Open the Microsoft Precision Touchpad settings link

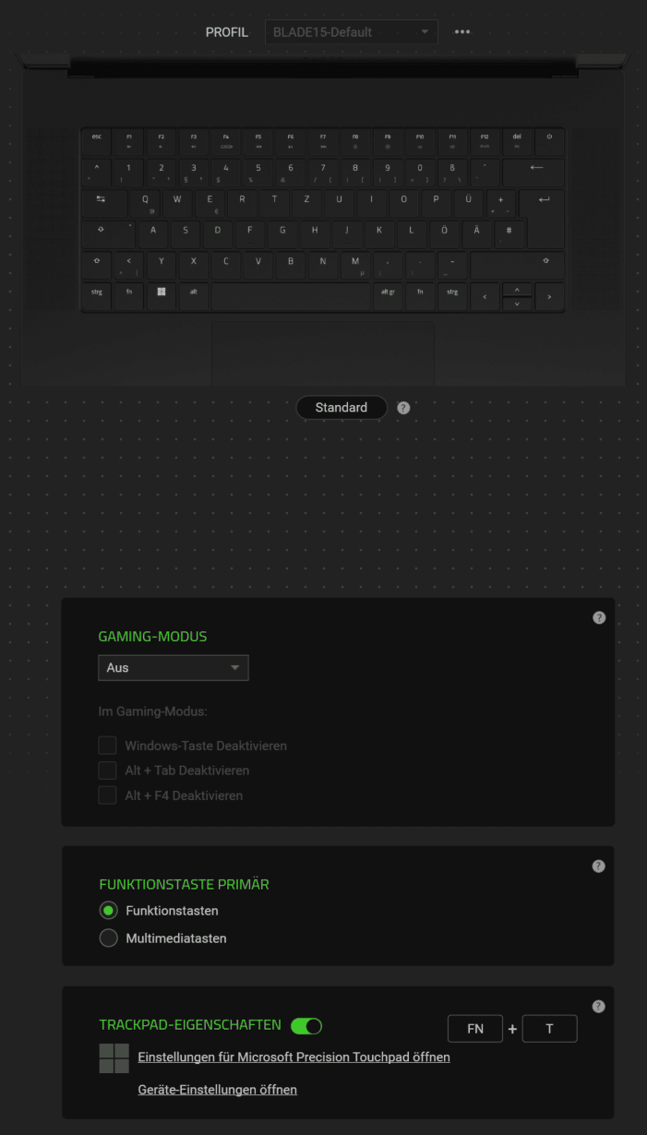click(x=294, y=1057)
